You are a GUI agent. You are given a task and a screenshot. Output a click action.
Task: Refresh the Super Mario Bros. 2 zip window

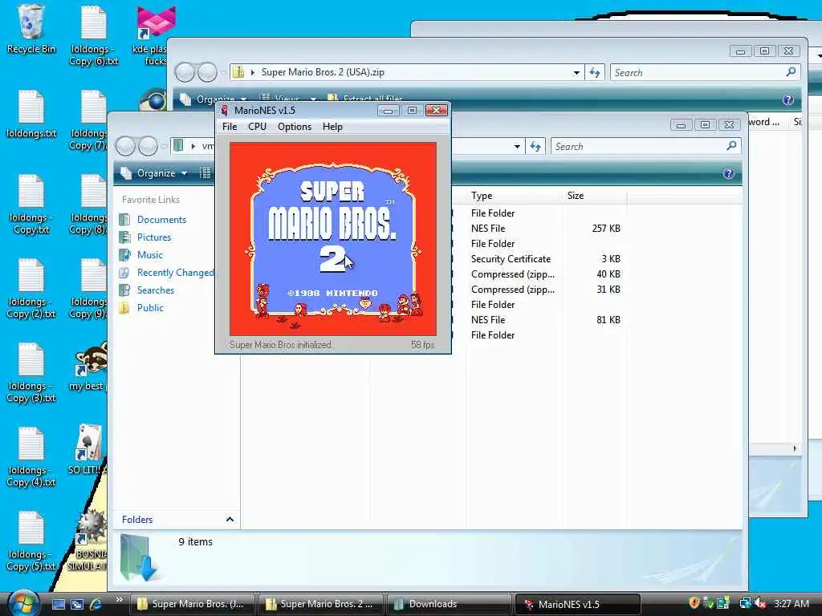pos(595,73)
